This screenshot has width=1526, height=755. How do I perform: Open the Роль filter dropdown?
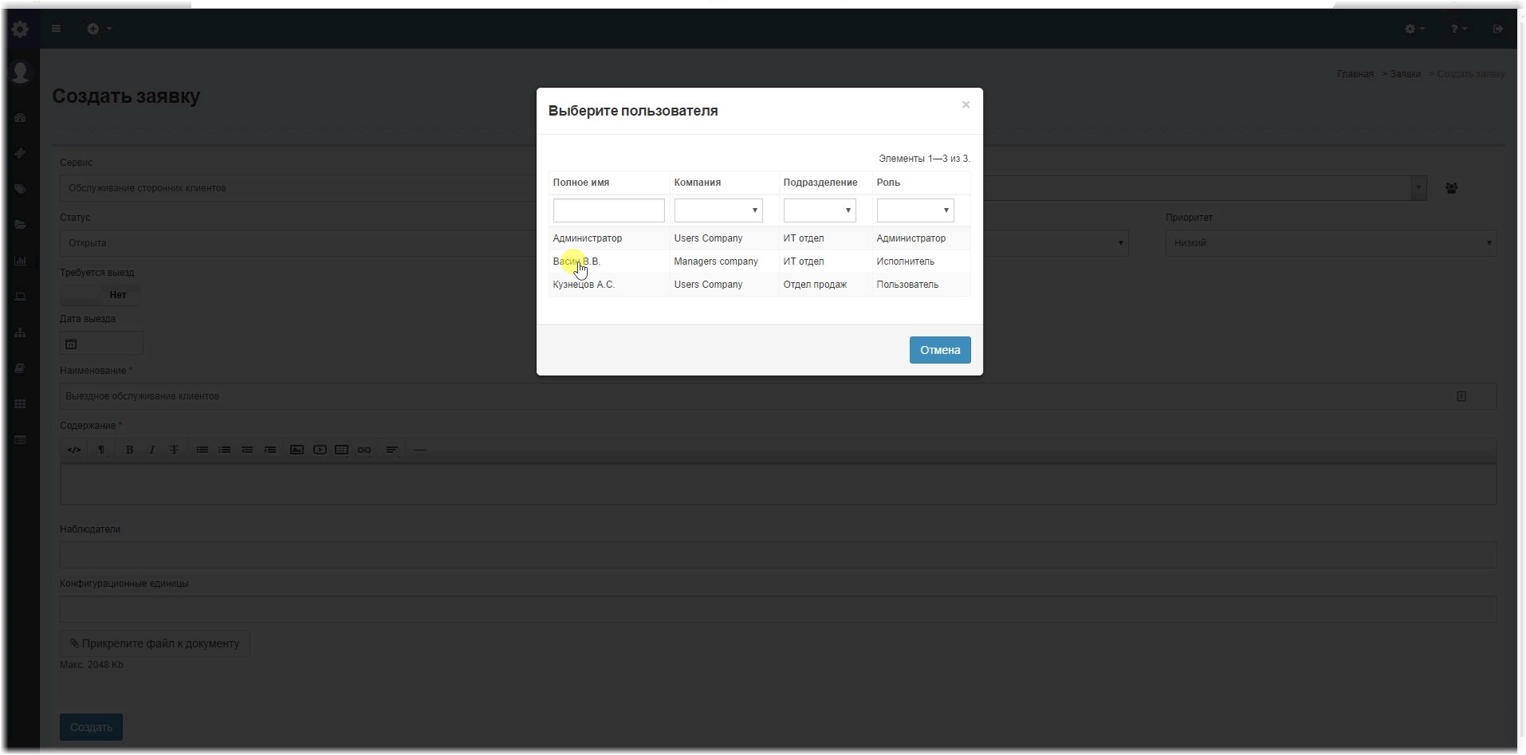point(915,210)
